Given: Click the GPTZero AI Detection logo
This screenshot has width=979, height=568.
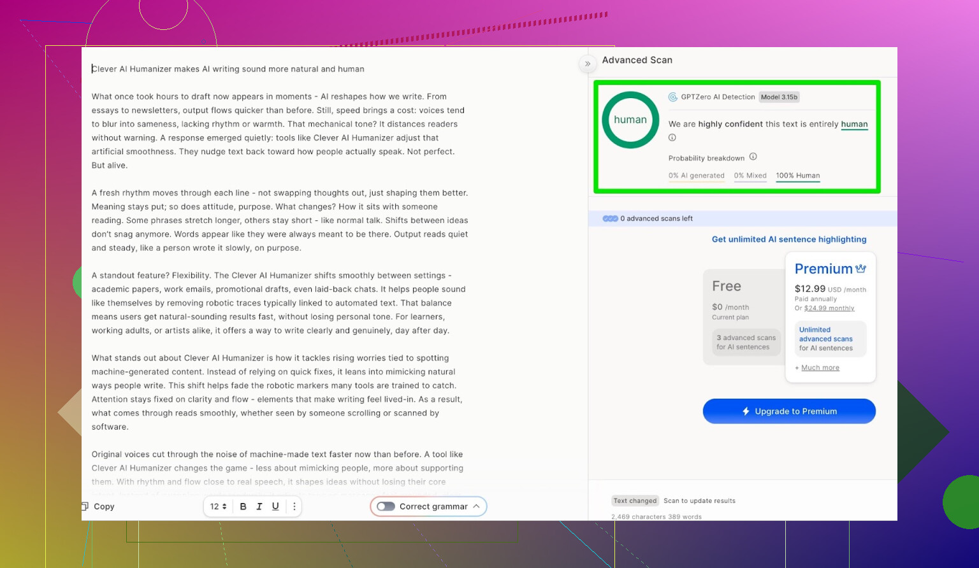Looking at the screenshot, I should point(672,97).
